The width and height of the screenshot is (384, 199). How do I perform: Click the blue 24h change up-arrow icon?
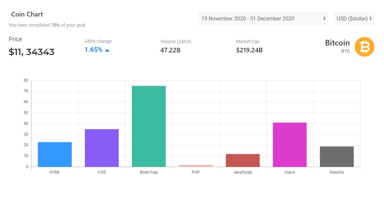tap(107, 50)
